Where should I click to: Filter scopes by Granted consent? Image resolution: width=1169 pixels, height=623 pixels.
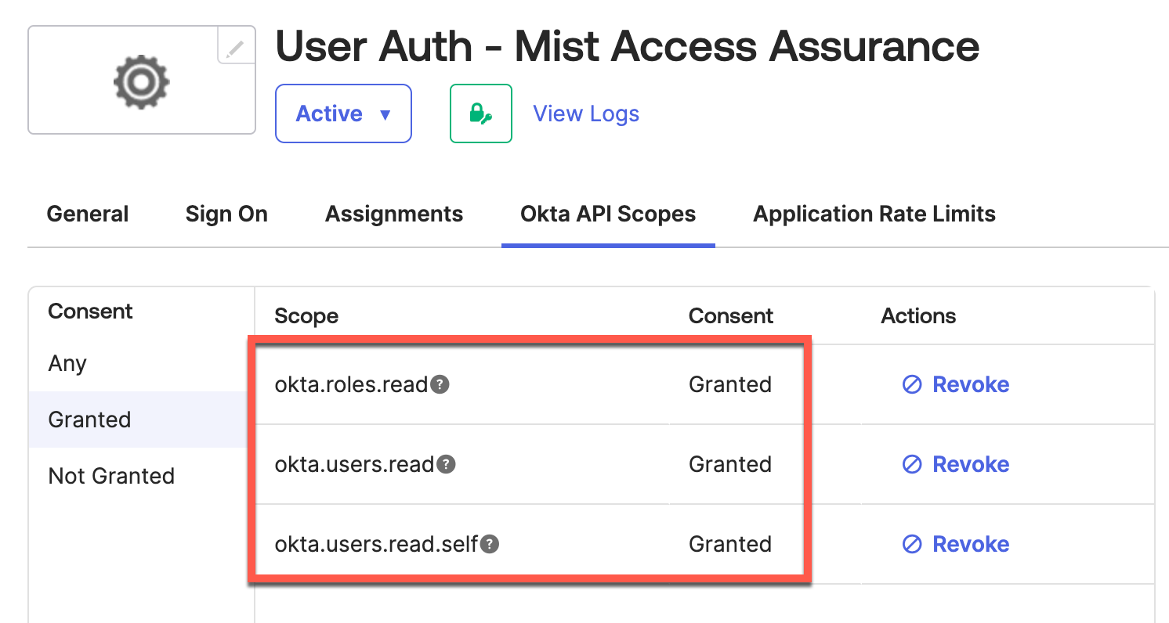89,420
